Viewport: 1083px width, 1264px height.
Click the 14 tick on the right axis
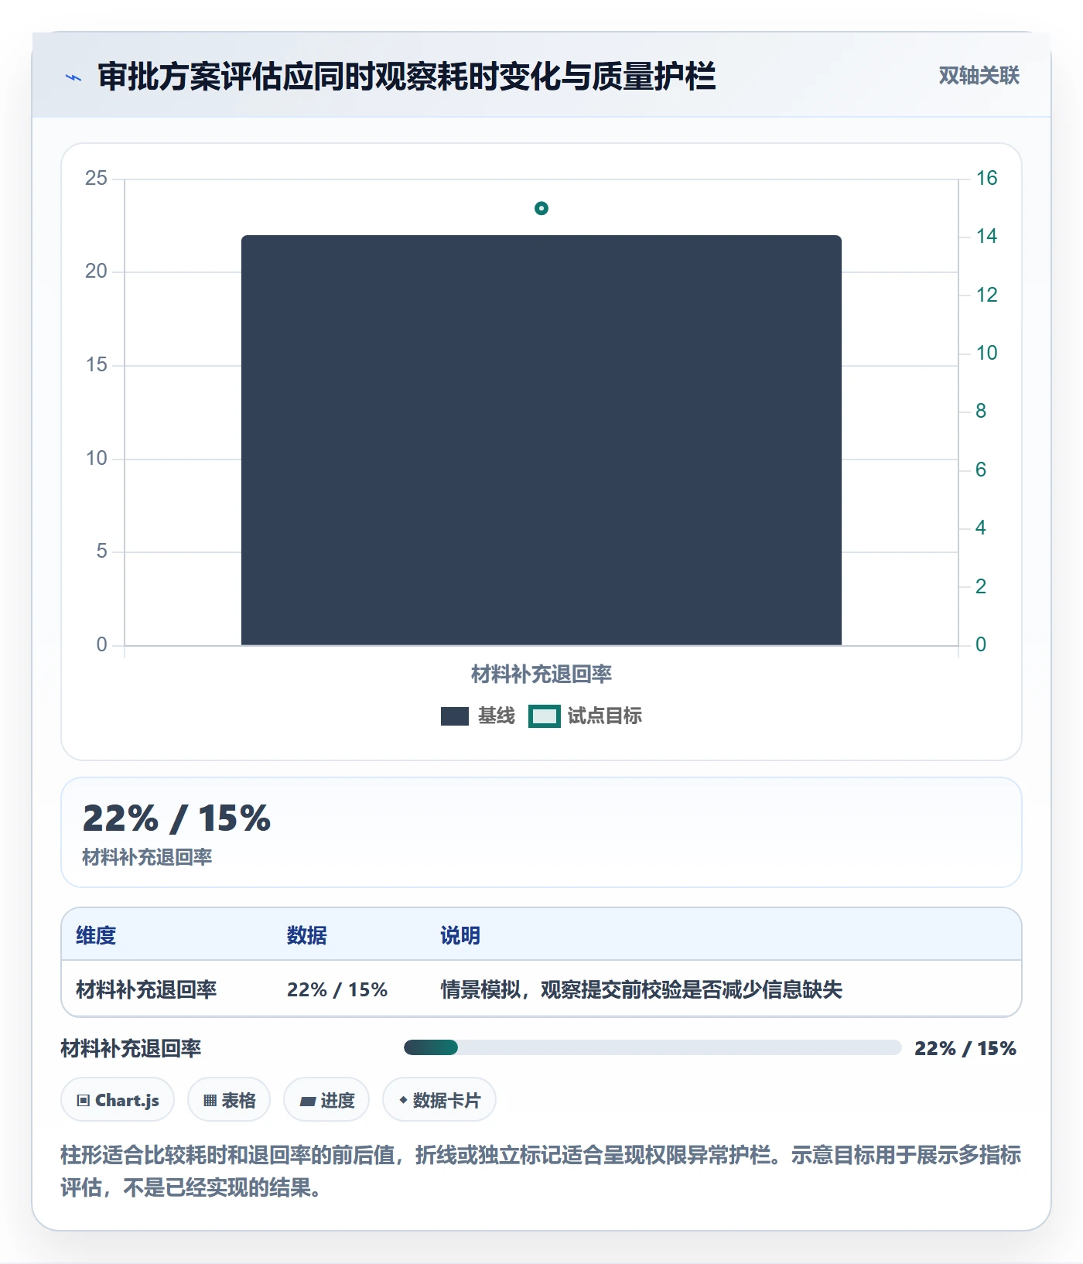pos(986,236)
